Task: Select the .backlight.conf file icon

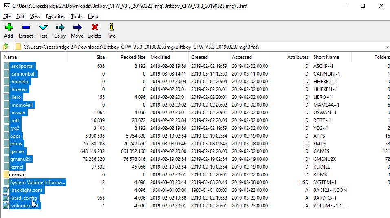Action: pos(6,190)
